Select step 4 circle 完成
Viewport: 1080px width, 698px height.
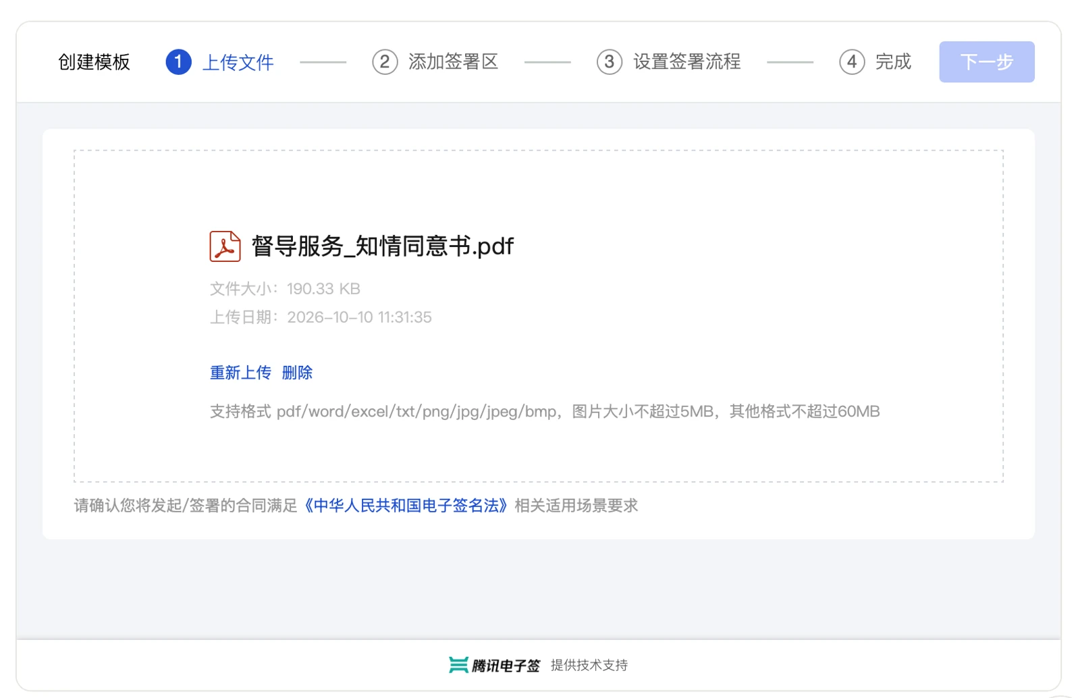tap(852, 62)
